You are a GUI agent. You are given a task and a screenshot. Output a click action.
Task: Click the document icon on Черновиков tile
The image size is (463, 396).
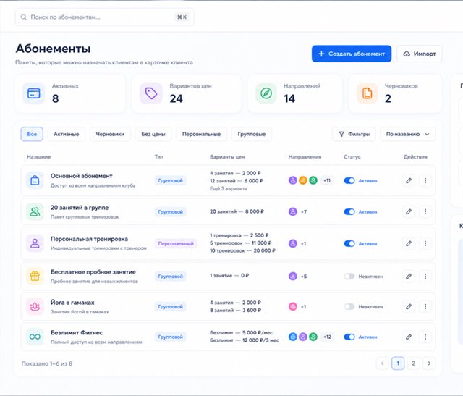(367, 93)
